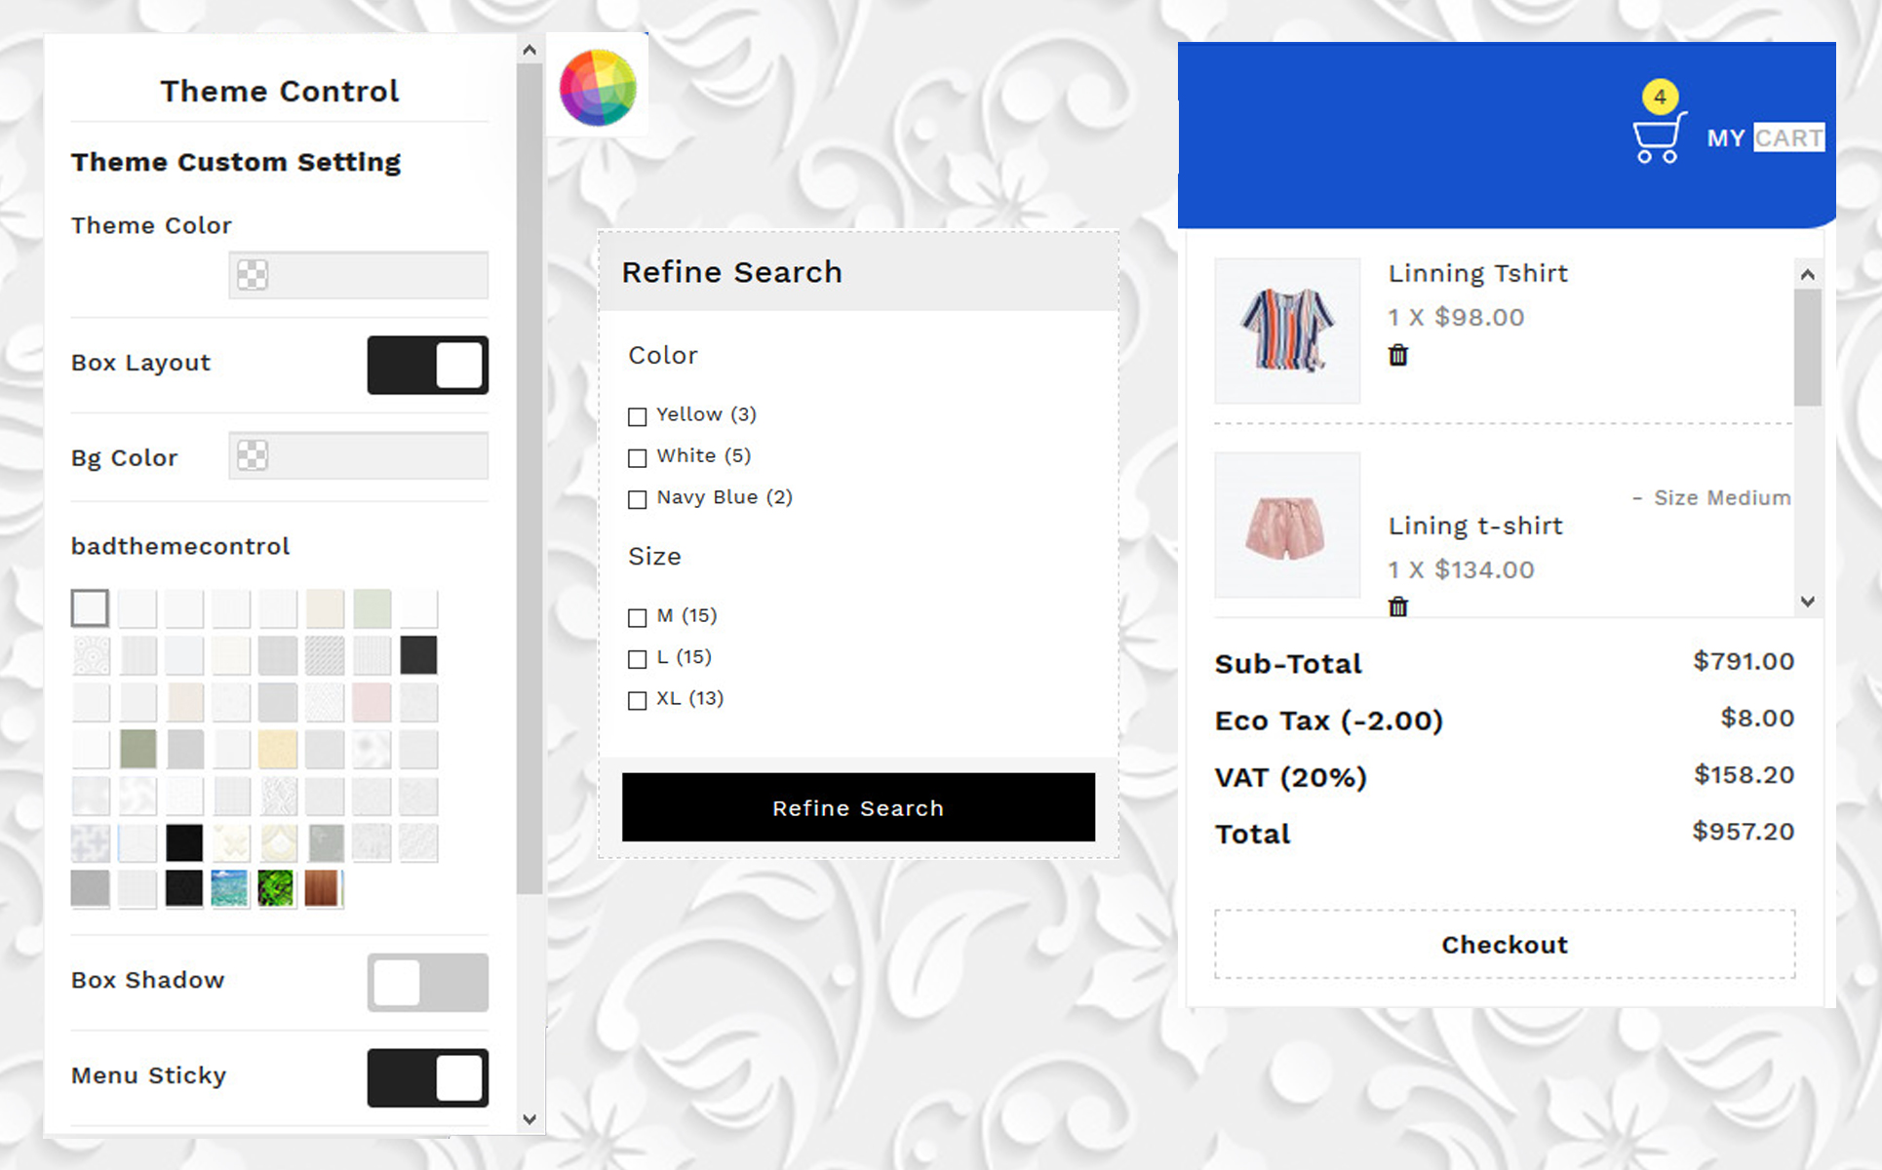Click the VAT (20%) label

click(x=1291, y=777)
